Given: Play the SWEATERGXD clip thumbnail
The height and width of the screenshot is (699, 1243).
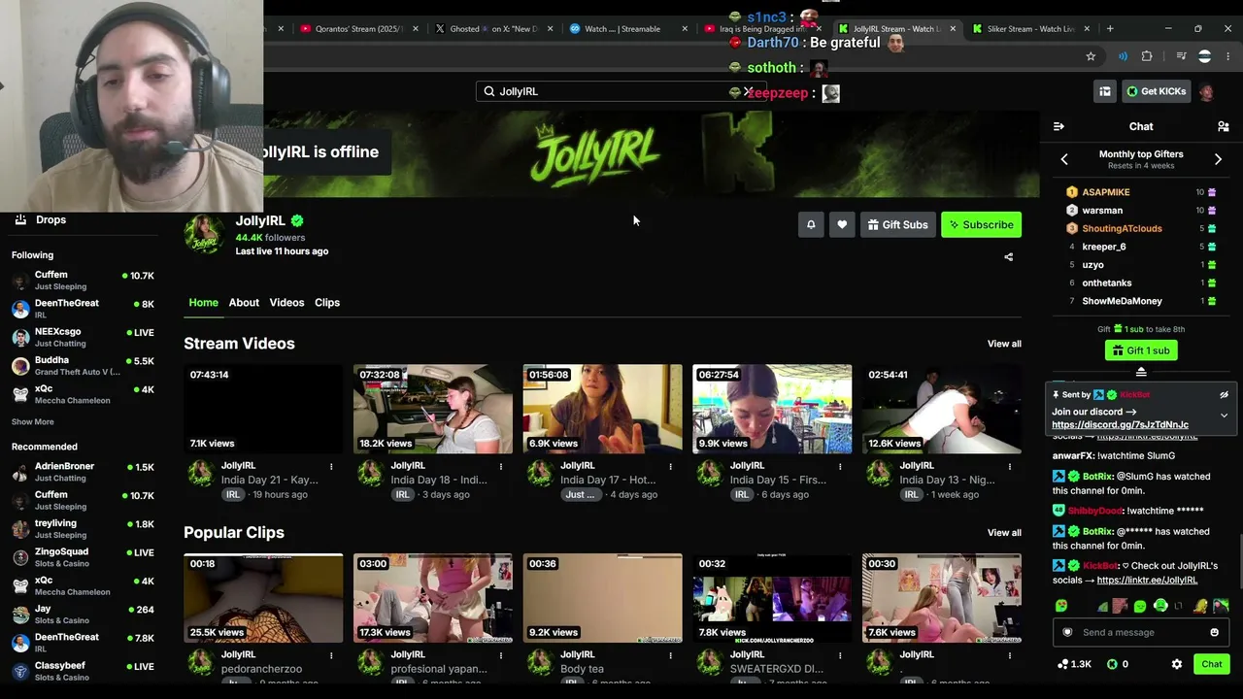Looking at the screenshot, I should pos(772,598).
